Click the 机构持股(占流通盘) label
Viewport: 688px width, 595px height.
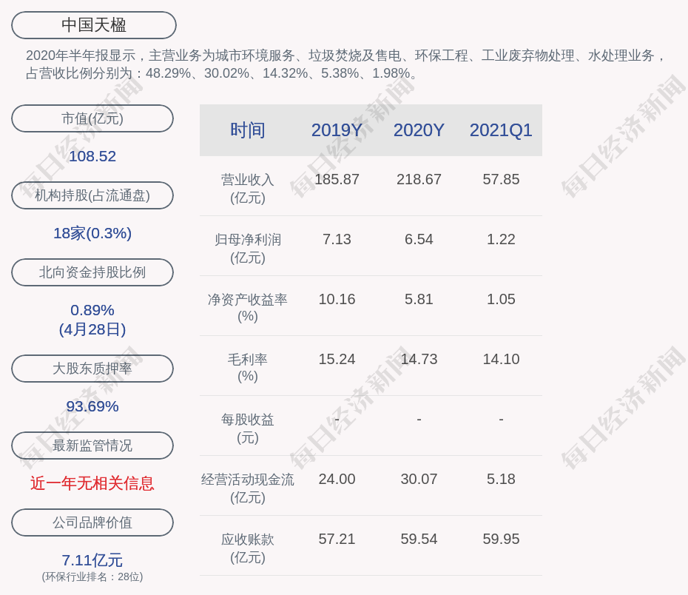click(92, 195)
